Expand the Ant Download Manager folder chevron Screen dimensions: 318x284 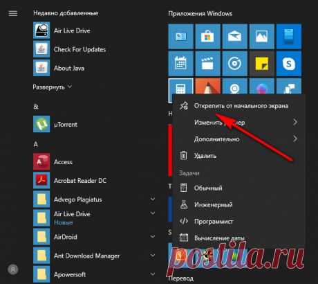(x=153, y=256)
